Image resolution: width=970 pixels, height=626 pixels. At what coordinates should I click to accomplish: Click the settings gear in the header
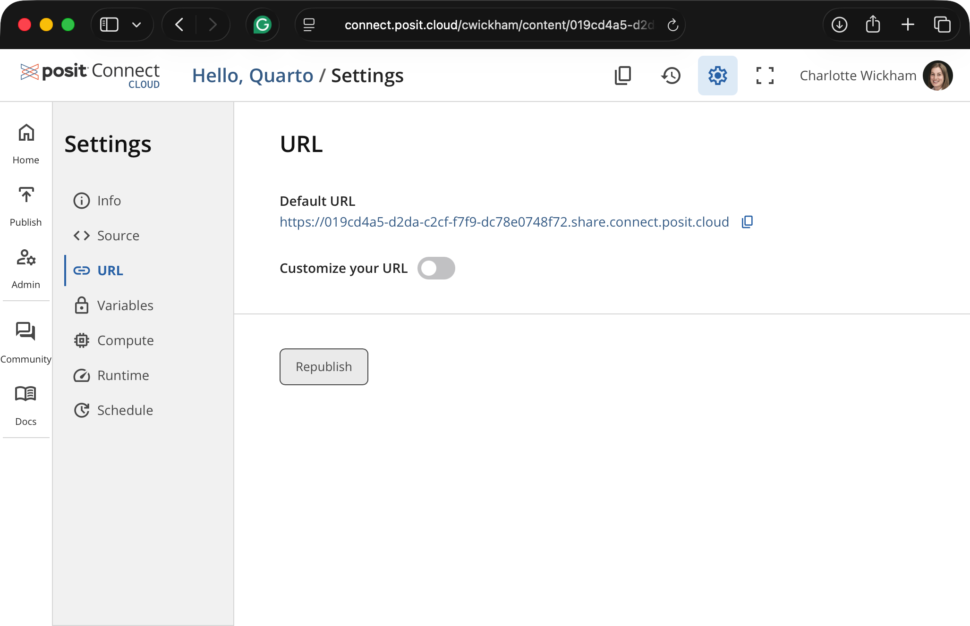(717, 75)
